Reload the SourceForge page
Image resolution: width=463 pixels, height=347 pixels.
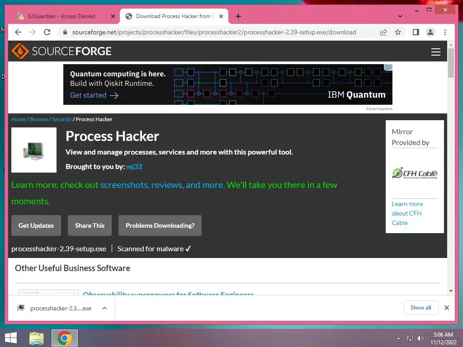click(x=47, y=32)
